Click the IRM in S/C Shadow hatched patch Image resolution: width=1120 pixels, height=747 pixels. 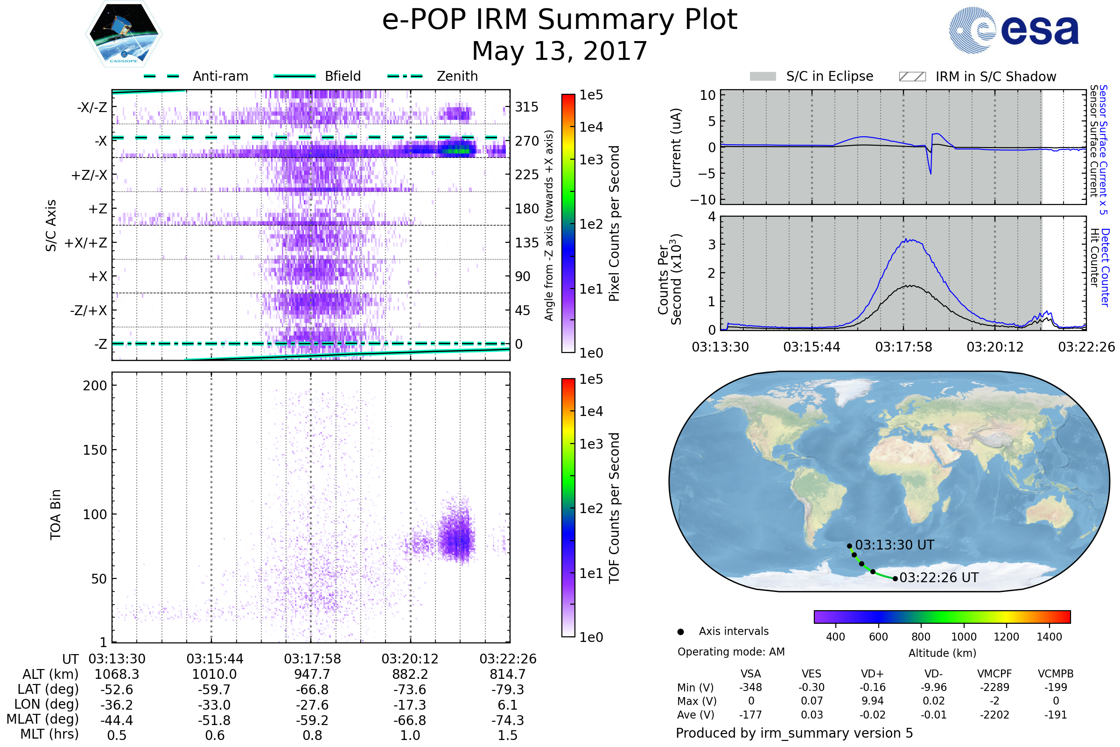912,77
